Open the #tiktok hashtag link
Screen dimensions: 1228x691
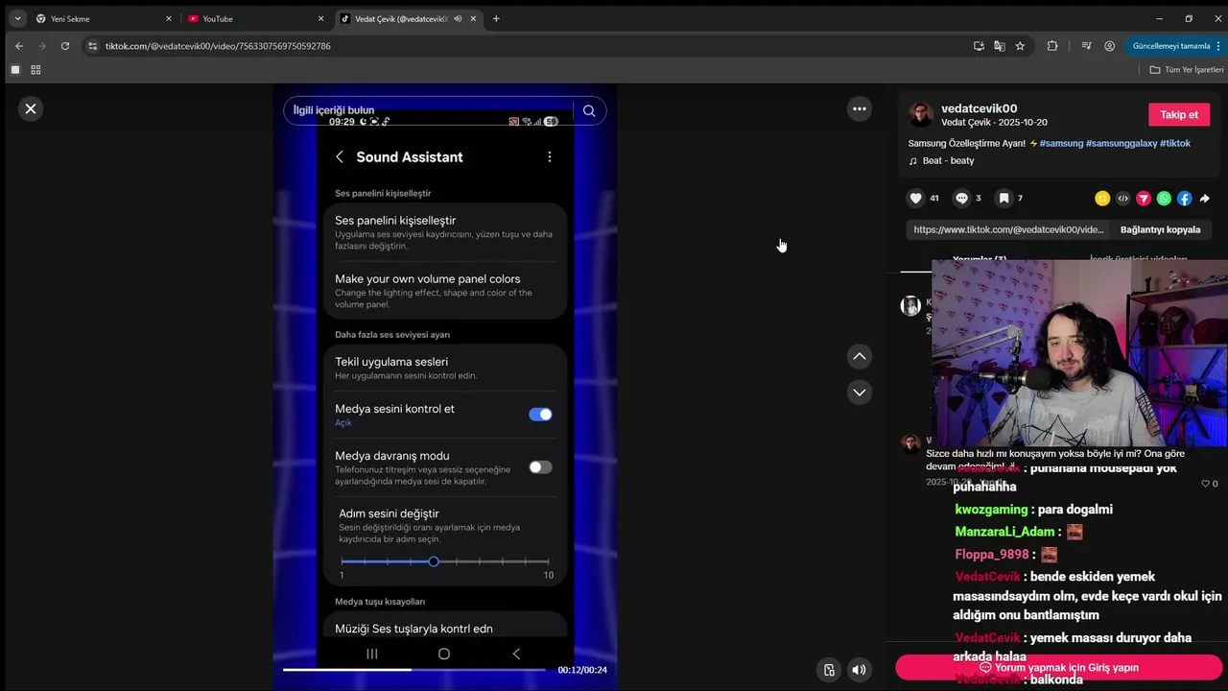click(x=1175, y=143)
